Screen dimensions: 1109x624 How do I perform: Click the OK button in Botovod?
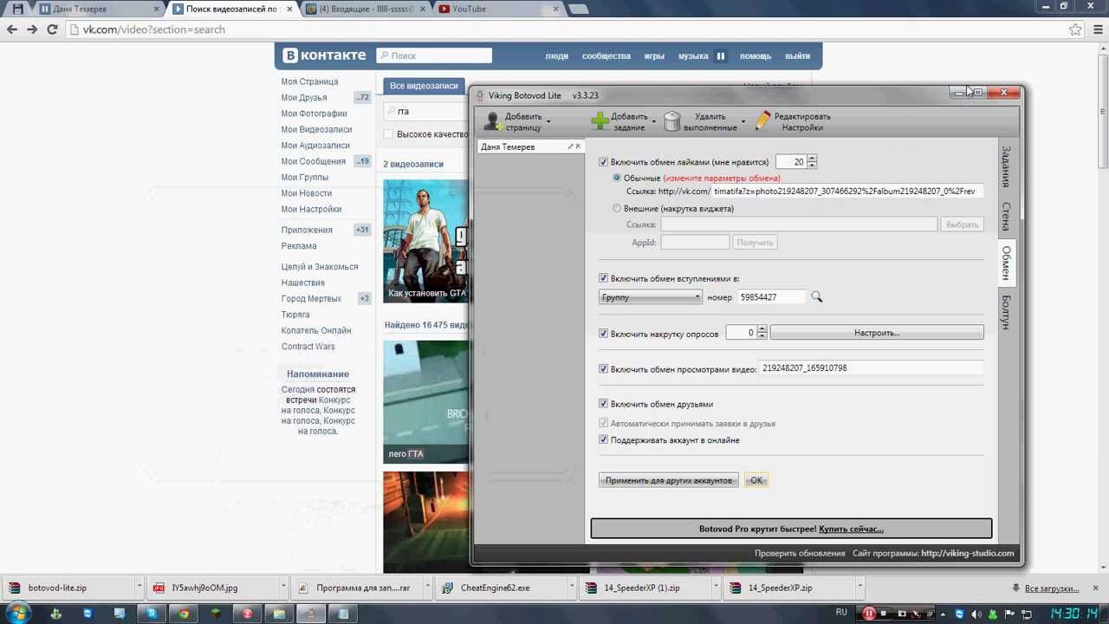point(756,480)
